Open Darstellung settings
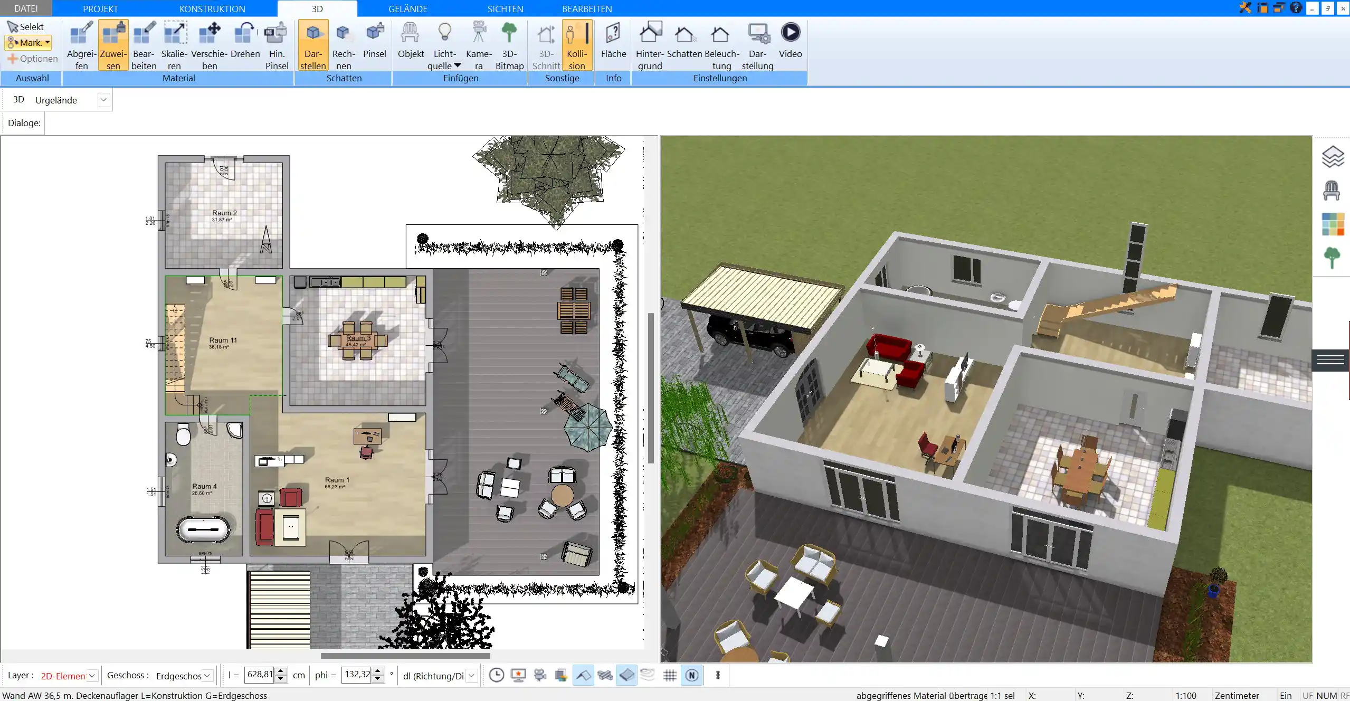Image resolution: width=1350 pixels, height=701 pixels. pyautogui.click(x=757, y=45)
